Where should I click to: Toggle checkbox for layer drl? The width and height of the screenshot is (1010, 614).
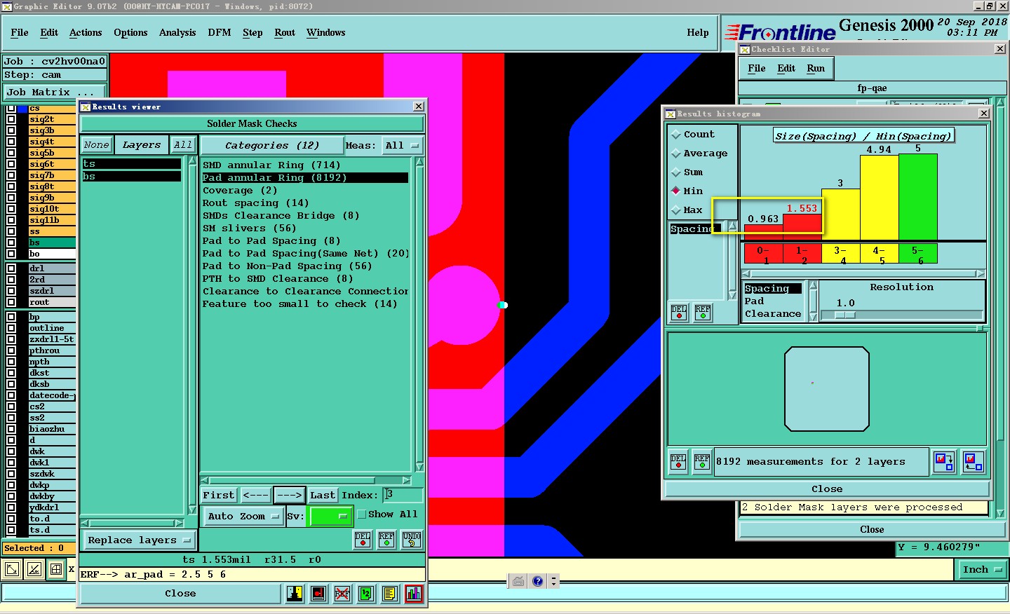(11, 268)
